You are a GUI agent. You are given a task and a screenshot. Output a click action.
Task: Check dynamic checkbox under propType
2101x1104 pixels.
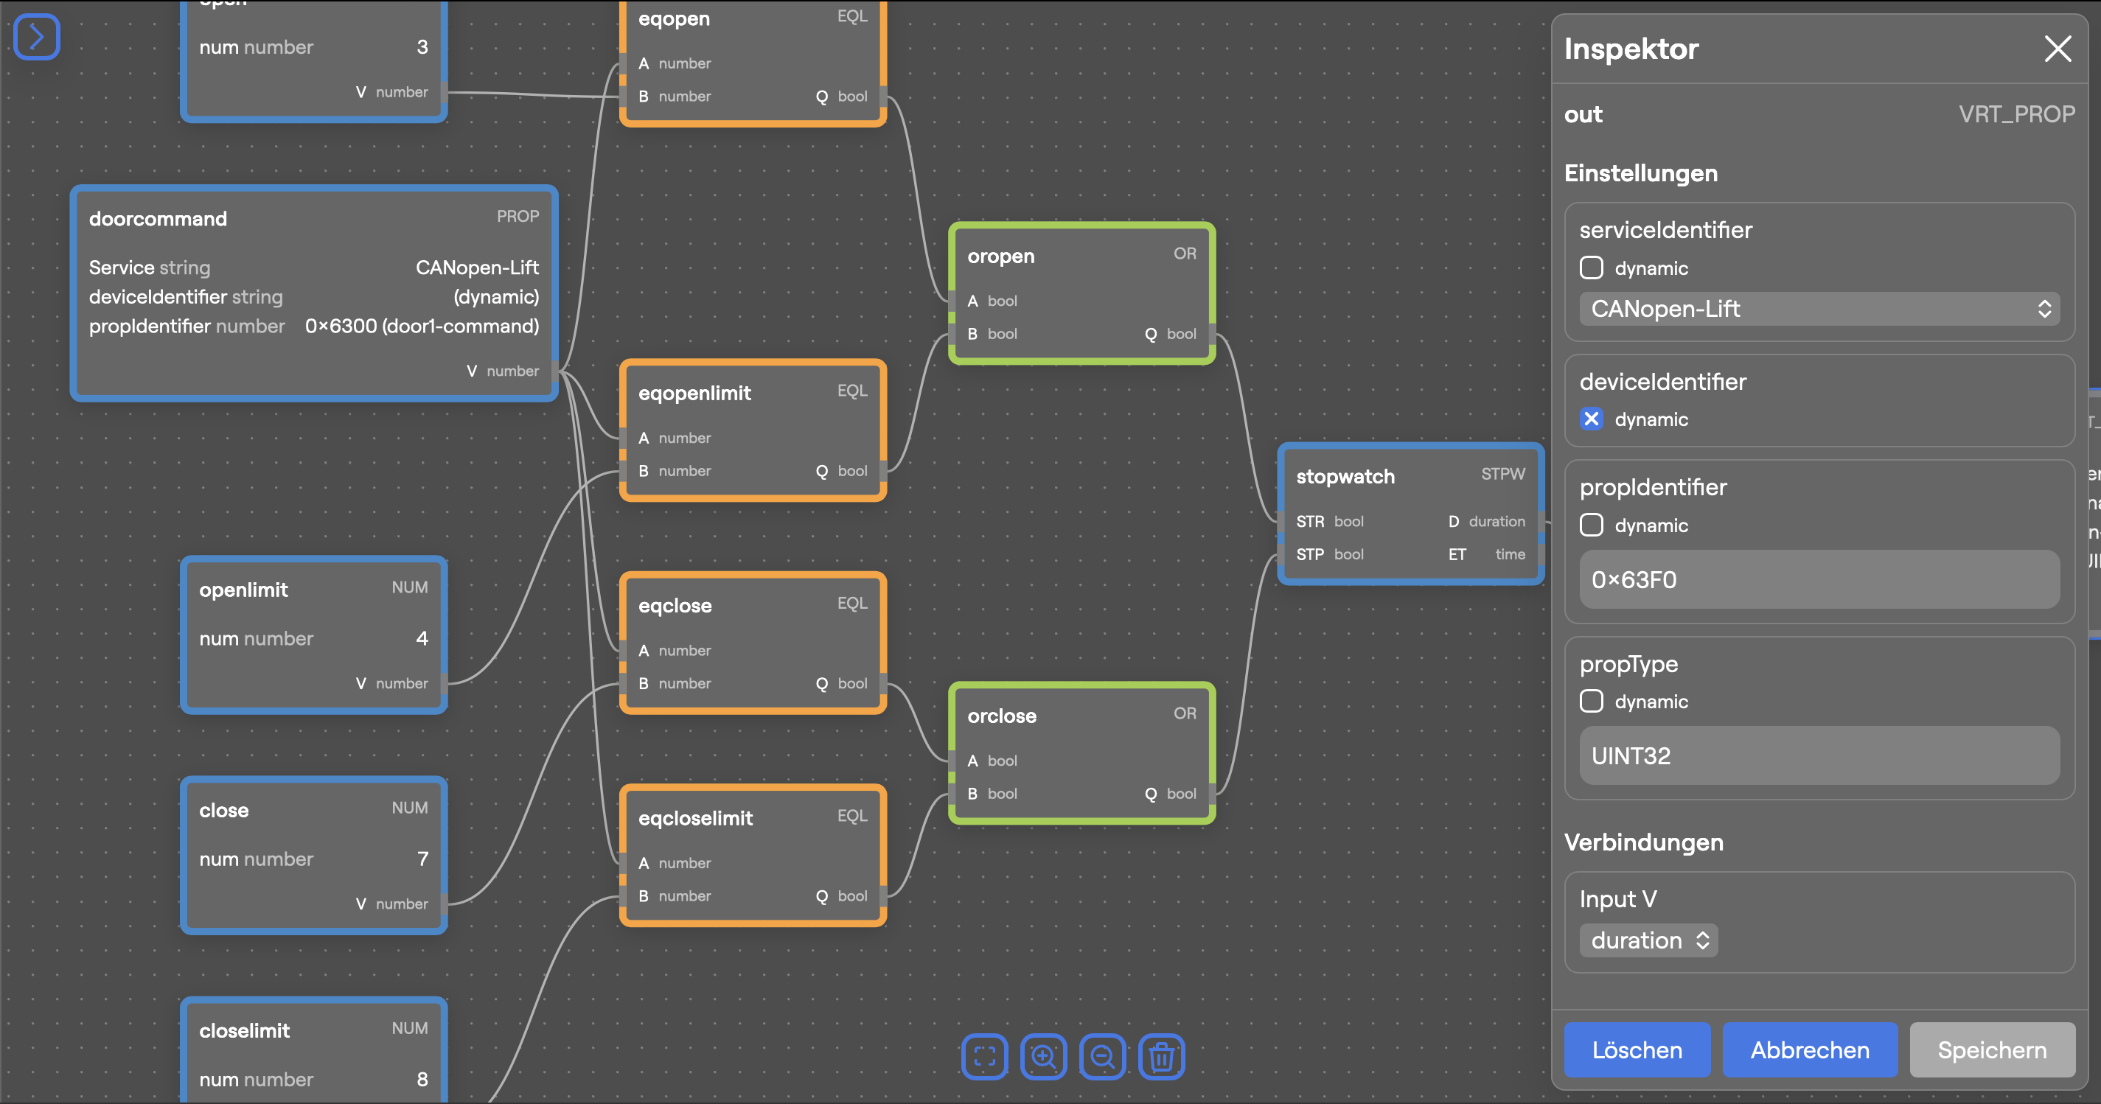[x=1592, y=701]
